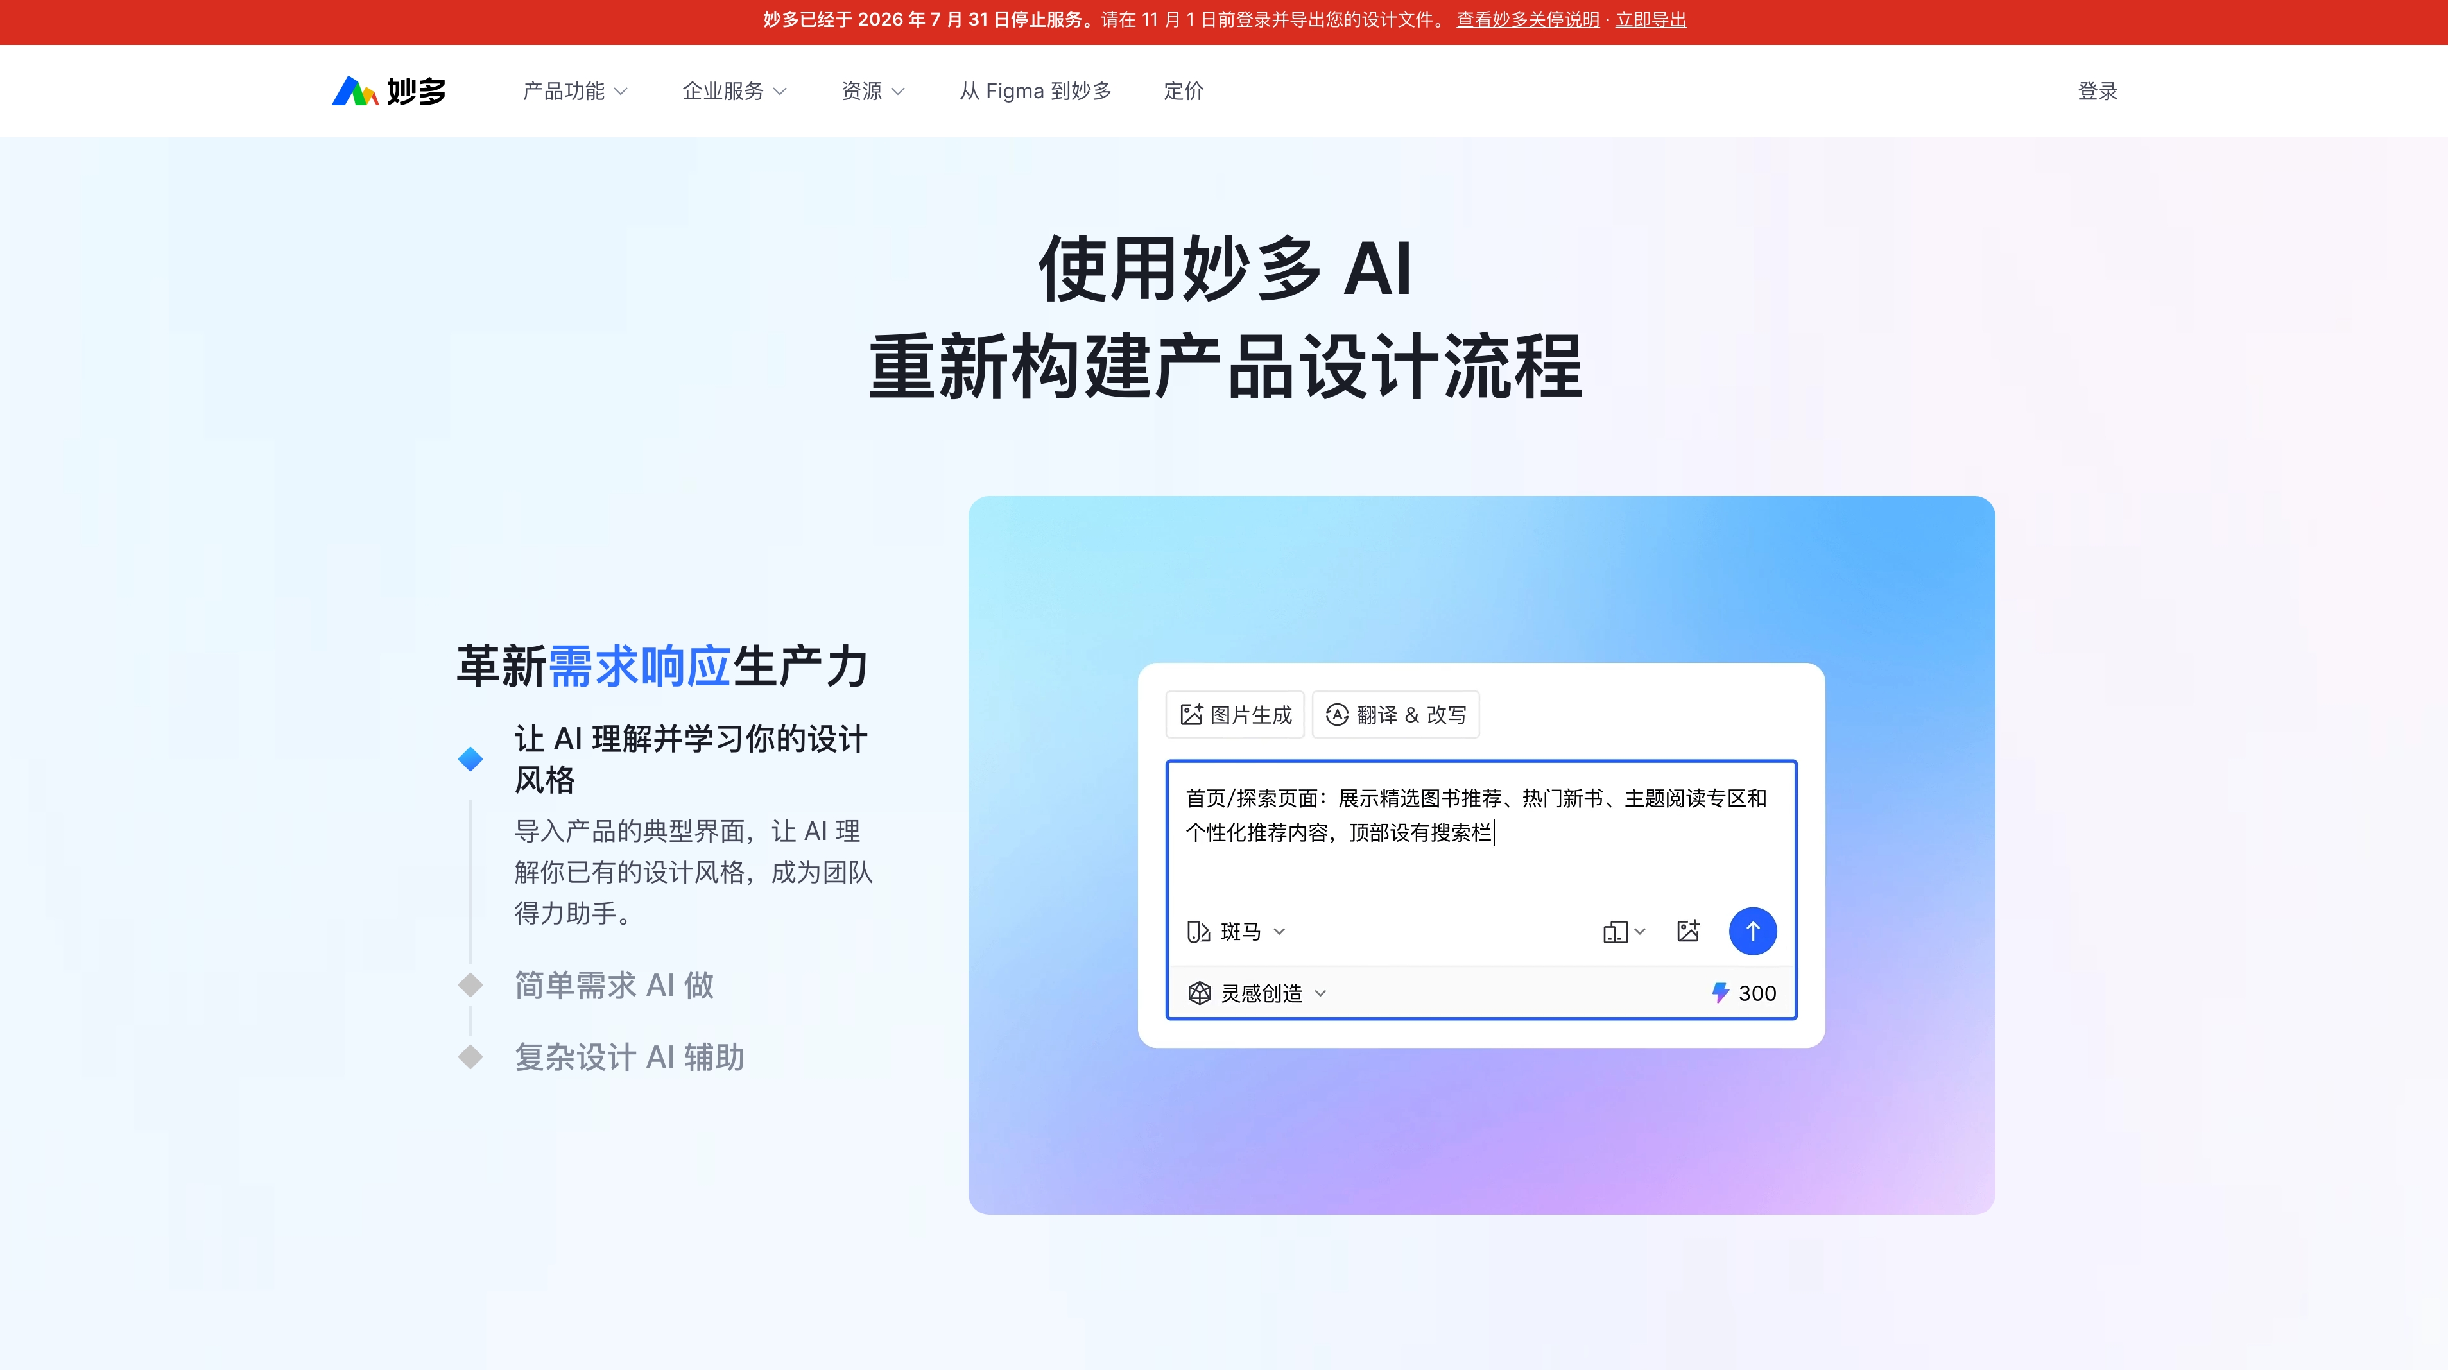Click the 登录 login link
Image resolution: width=2448 pixels, height=1370 pixels.
(x=2098, y=91)
